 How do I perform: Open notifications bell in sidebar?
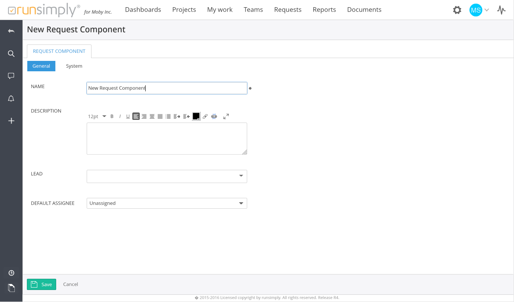pos(11,99)
